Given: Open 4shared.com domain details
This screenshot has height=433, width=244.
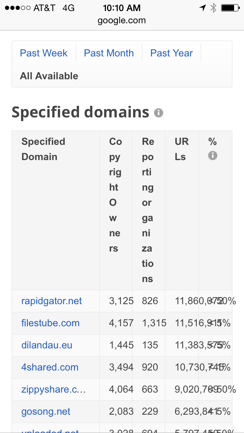Looking at the screenshot, I should click(50, 367).
